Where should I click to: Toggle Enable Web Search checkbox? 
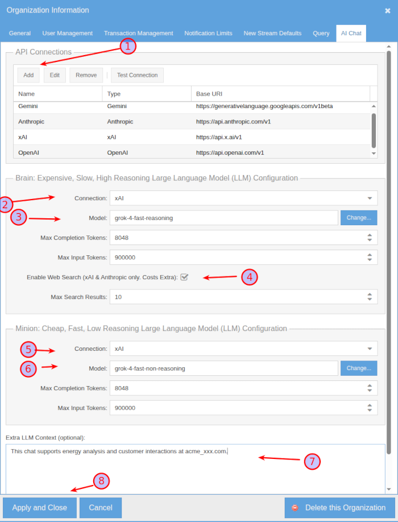point(184,277)
